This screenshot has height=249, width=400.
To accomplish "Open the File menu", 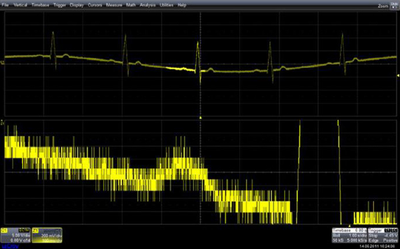I will (5, 5).
